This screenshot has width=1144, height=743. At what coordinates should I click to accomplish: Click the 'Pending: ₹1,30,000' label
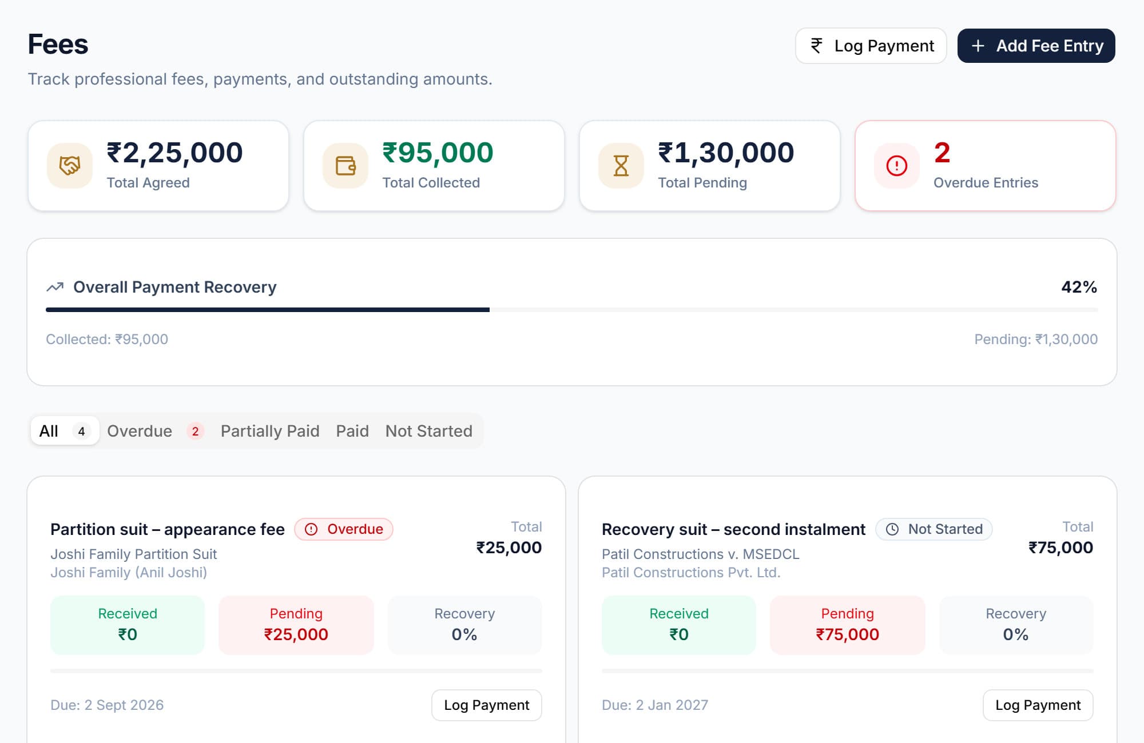1036,339
